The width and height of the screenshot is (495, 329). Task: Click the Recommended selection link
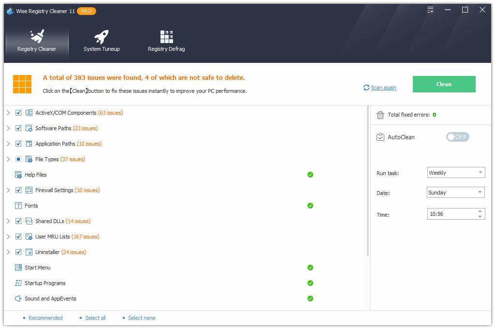pyautogui.click(x=45, y=318)
